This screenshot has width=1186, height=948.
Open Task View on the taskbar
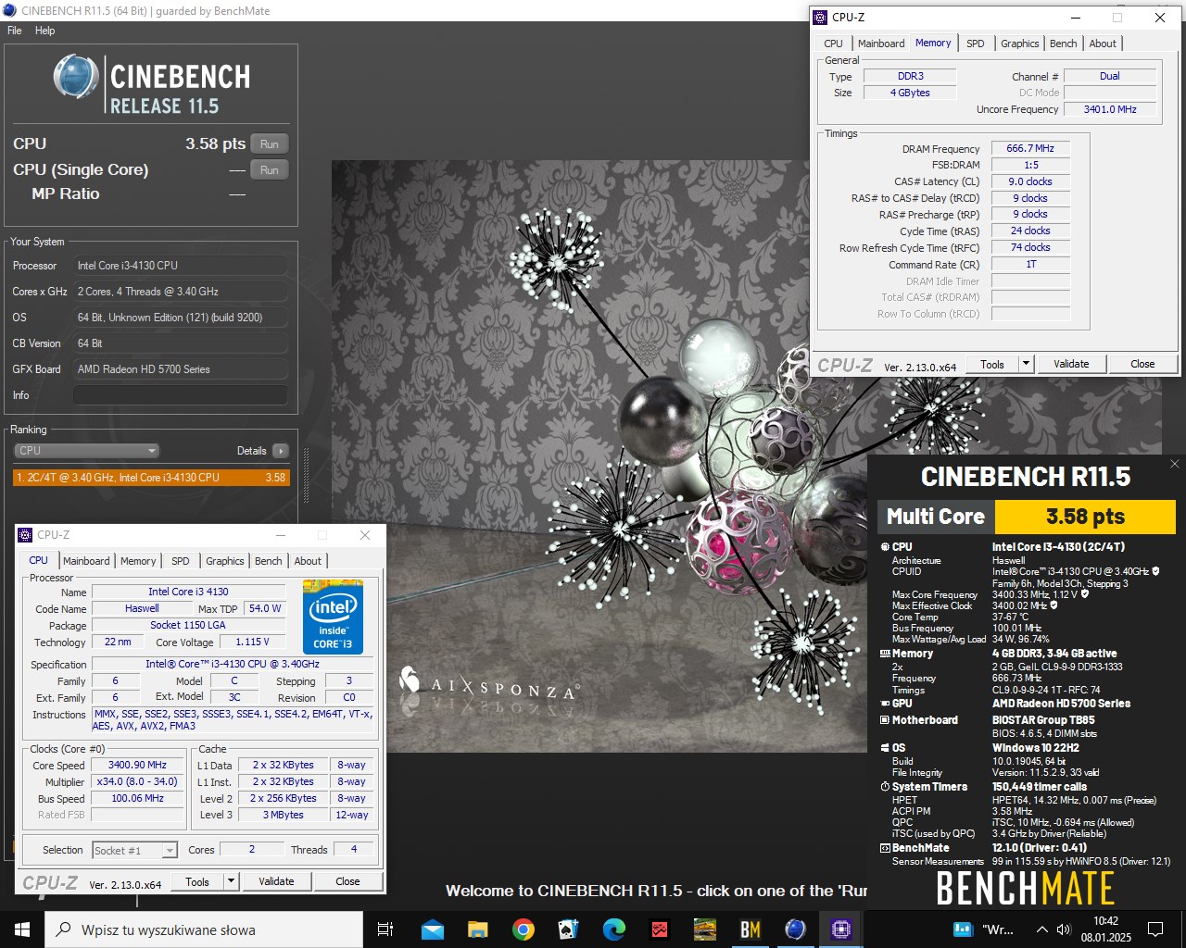385,929
